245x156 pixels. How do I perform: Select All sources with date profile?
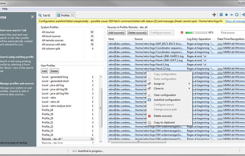point(67,44)
